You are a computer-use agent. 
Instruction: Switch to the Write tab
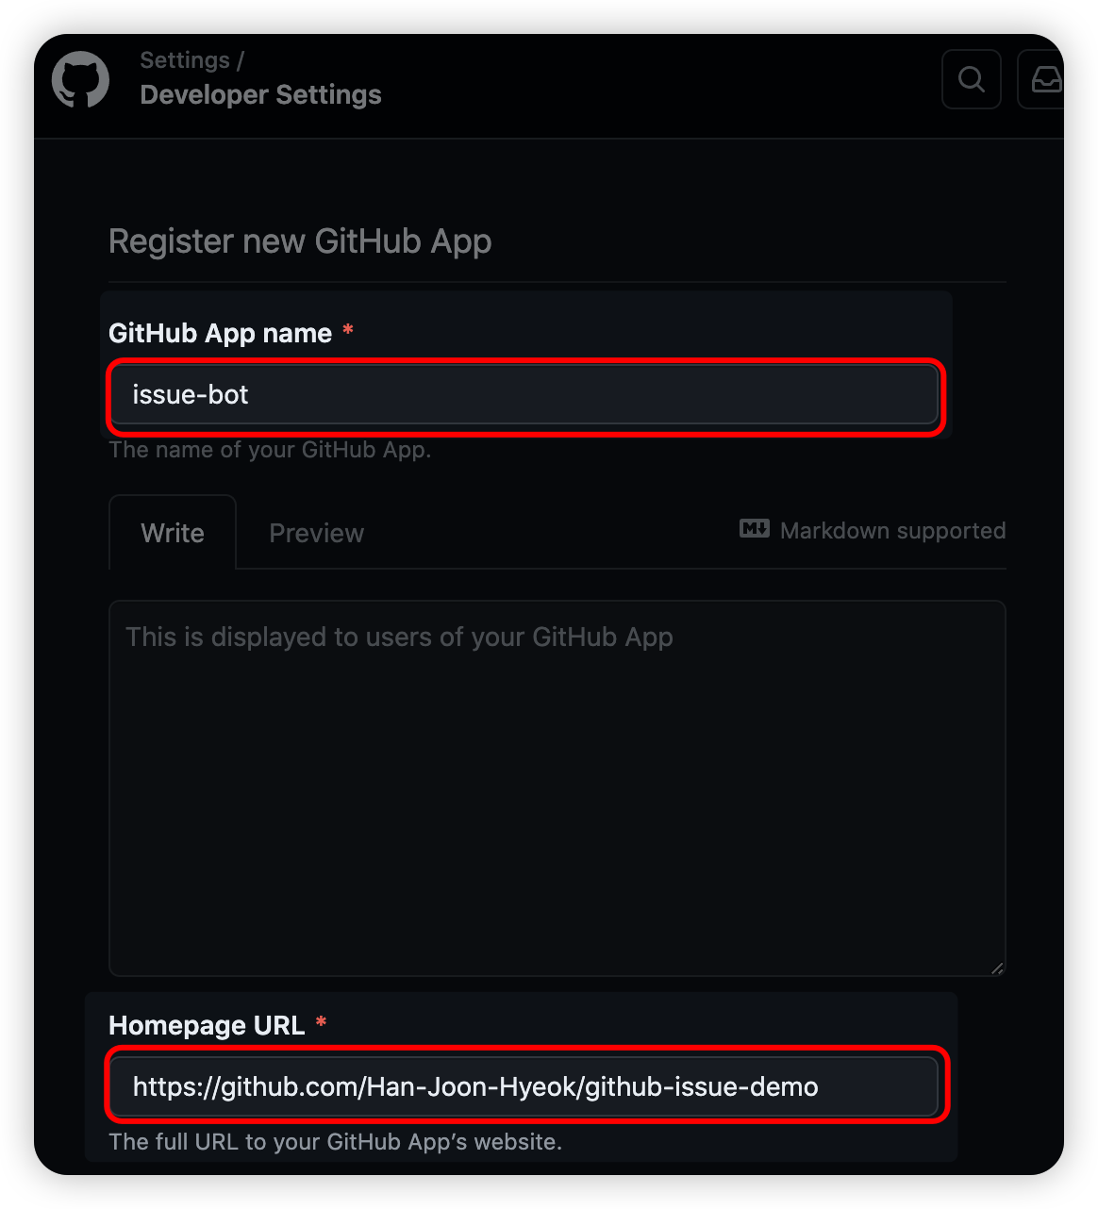(173, 533)
